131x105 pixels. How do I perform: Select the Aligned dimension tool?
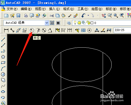point(12,30)
